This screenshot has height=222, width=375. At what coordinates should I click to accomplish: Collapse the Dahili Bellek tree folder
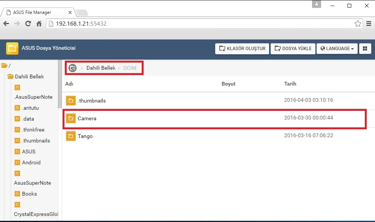(x=11, y=77)
